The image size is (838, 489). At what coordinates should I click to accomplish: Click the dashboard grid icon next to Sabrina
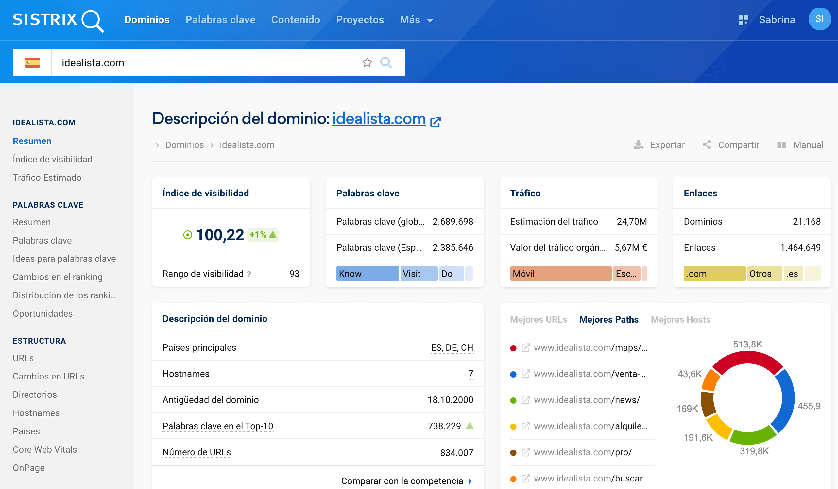[743, 20]
